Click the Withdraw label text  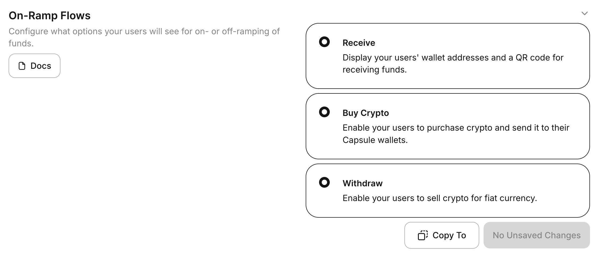(362, 183)
